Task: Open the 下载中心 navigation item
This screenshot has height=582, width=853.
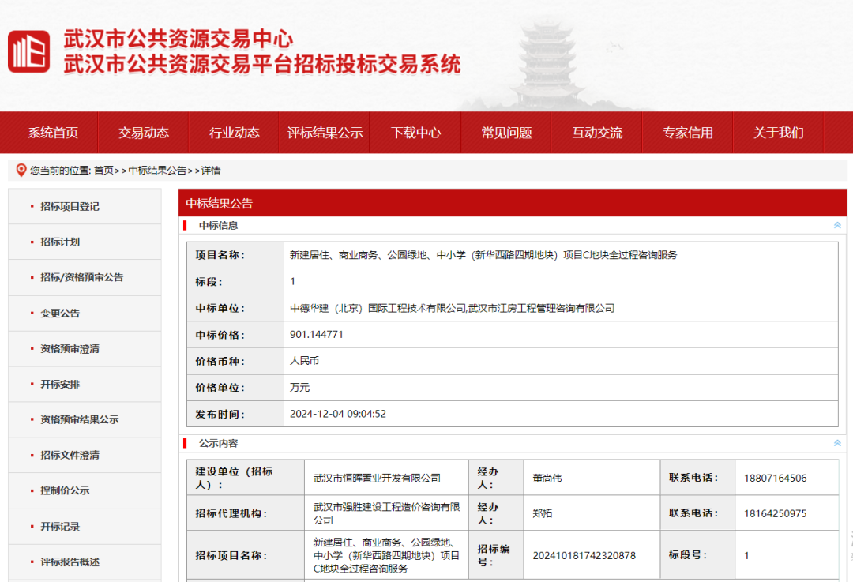Action: pyautogui.click(x=416, y=133)
